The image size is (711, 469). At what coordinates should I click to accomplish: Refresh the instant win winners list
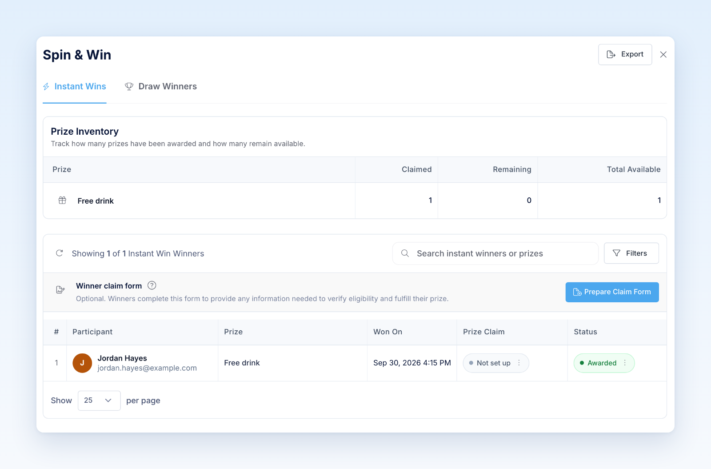point(59,253)
